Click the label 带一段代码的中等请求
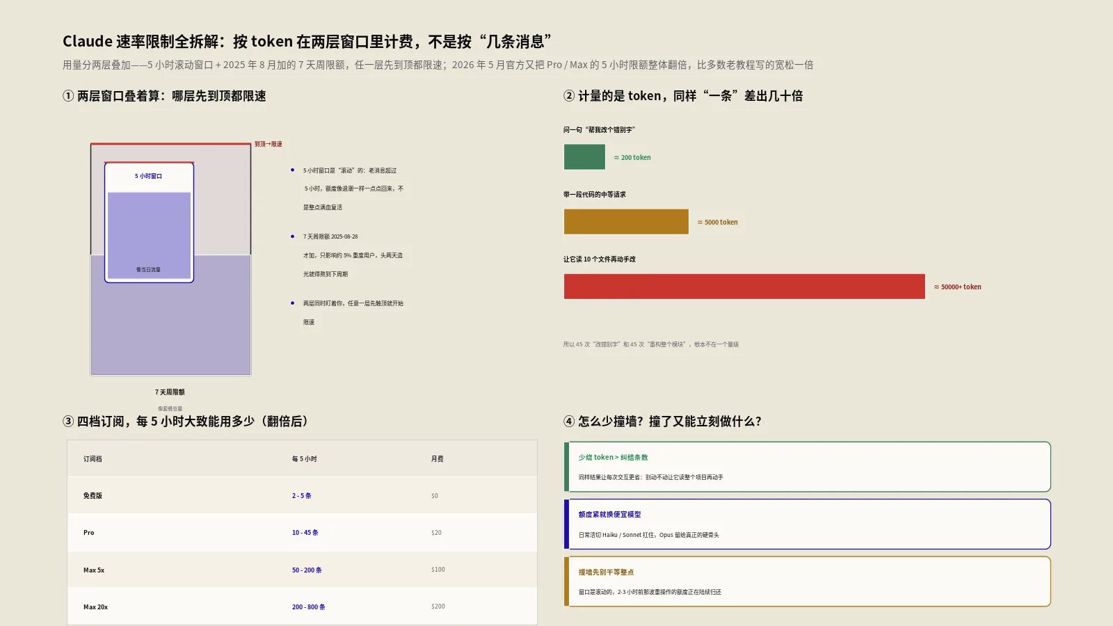The image size is (1113, 626). click(595, 194)
